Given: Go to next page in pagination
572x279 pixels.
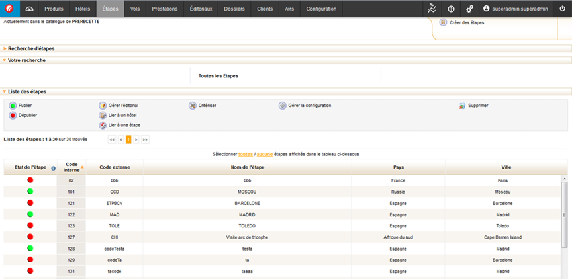Looking at the screenshot, I should pos(136,139).
